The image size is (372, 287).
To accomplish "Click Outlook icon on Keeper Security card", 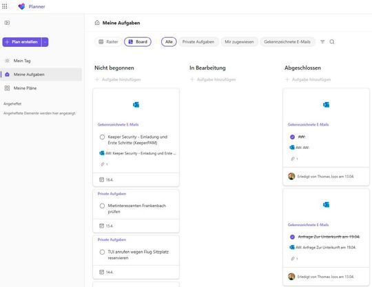I will (x=136, y=105).
